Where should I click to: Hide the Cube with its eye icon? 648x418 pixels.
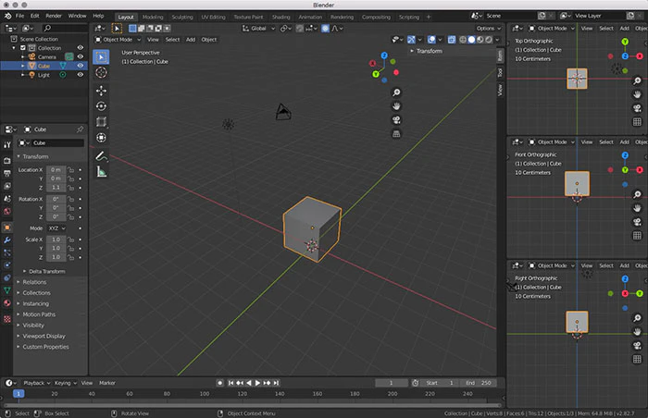tap(81, 66)
